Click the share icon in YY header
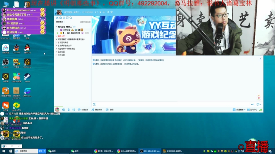Image resolution: width=275 pixels, height=154 pixels. pos(108,12)
